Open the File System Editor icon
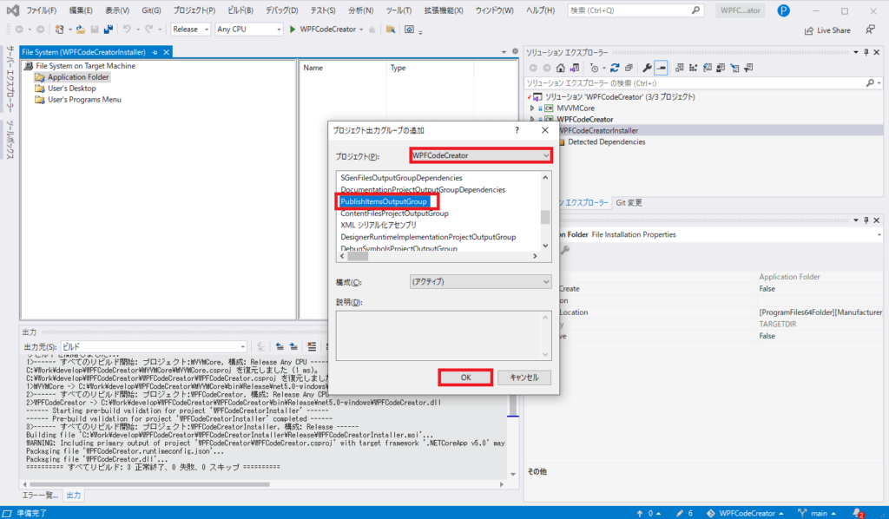Screen dimensions: 889x519 click(x=680, y=68)
